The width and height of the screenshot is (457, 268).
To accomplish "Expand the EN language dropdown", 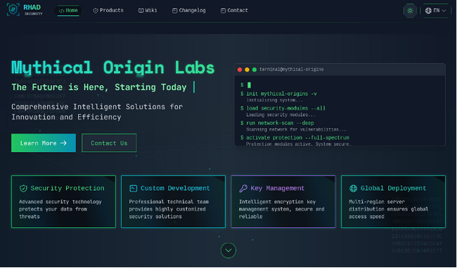I will tap(436, 11).
